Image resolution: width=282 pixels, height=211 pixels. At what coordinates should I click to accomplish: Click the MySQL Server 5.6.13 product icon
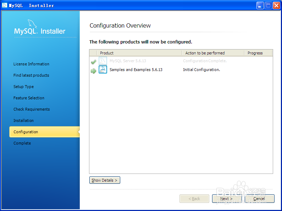(103, 61)
